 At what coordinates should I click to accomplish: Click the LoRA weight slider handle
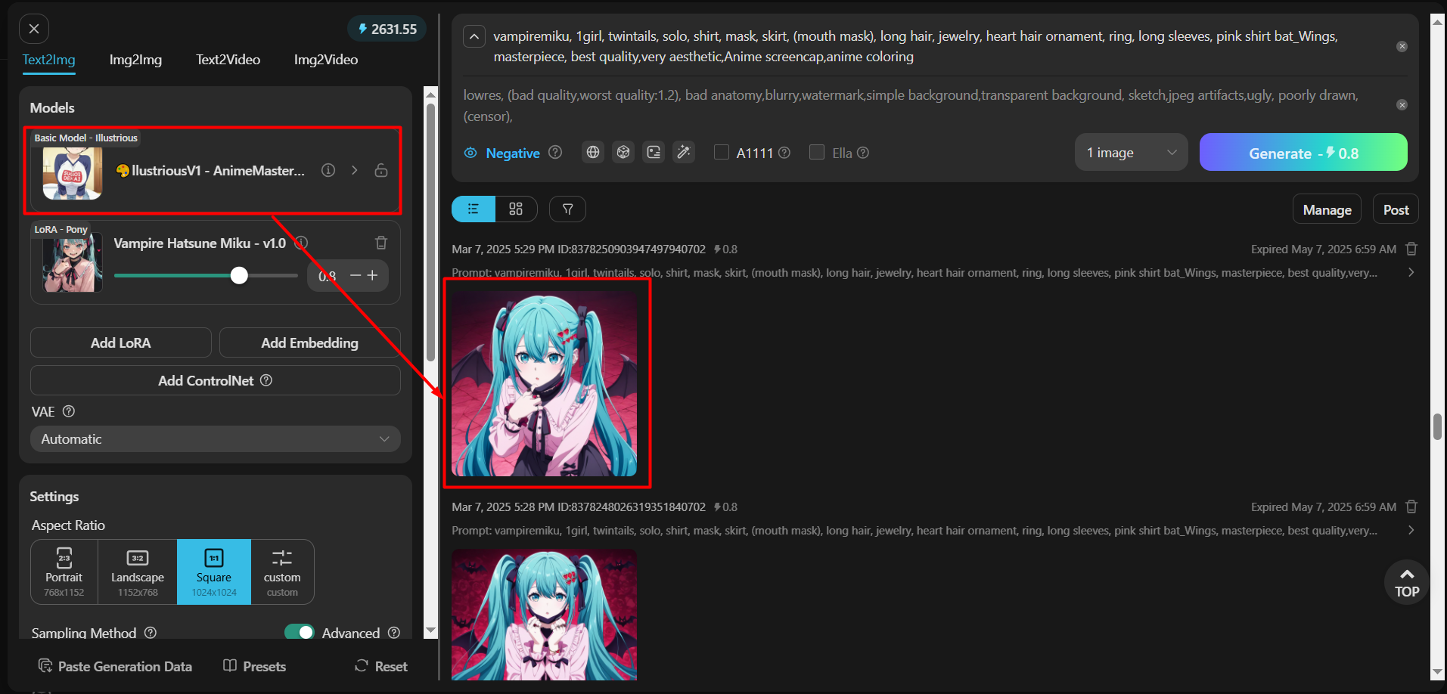click(x=239, y=275)
